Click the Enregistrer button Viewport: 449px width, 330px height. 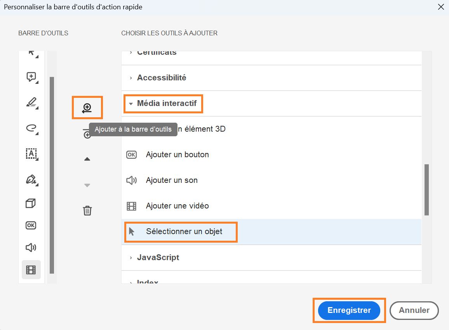pos(349,311)
